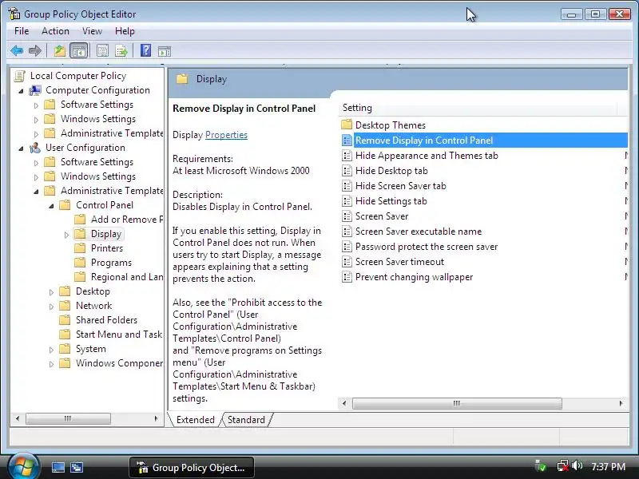Switch to the Standard tab
639x479 pixels.
[246, 420]
